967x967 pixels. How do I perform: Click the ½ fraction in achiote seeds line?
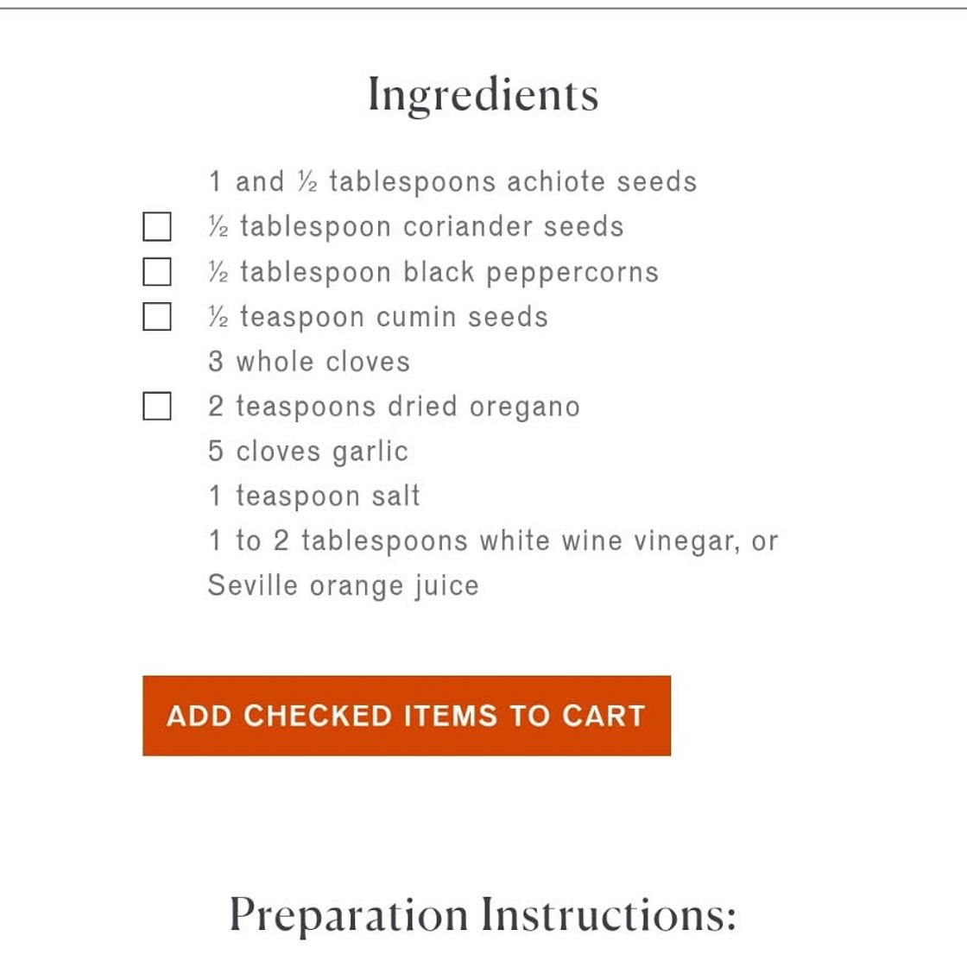307,182
